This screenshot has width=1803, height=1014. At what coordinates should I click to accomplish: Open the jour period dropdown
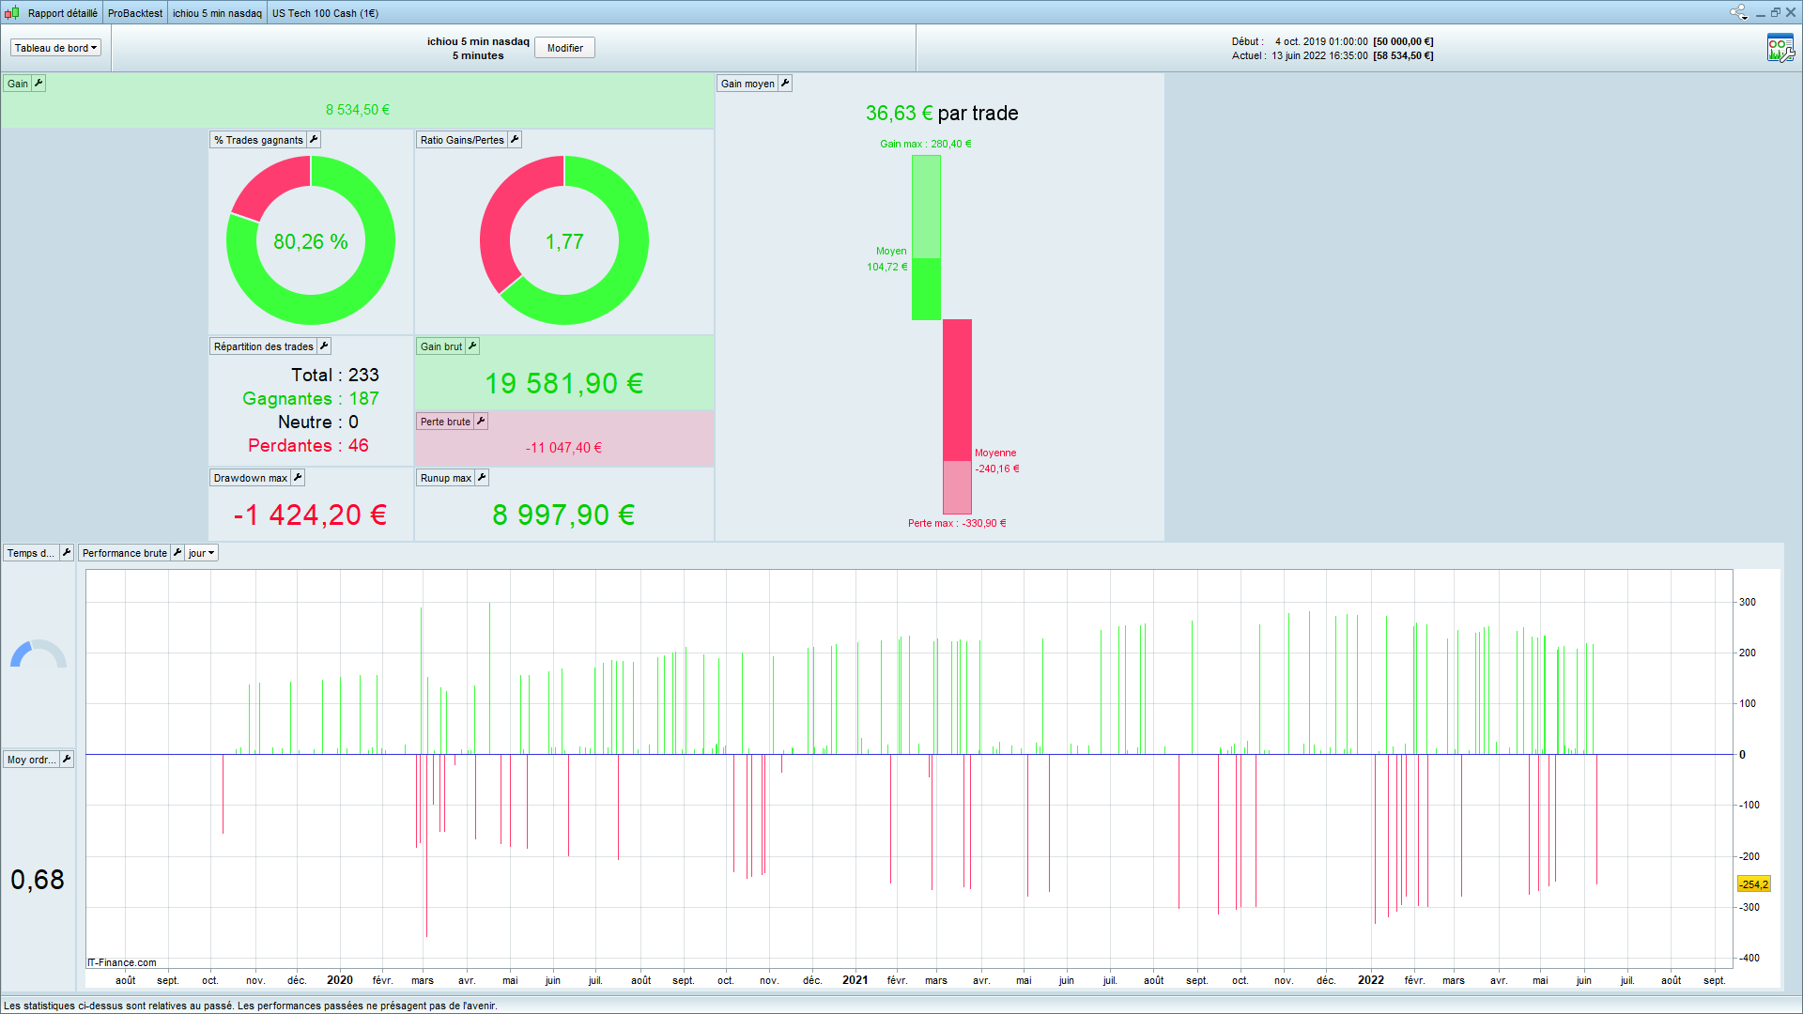[201, 553]
